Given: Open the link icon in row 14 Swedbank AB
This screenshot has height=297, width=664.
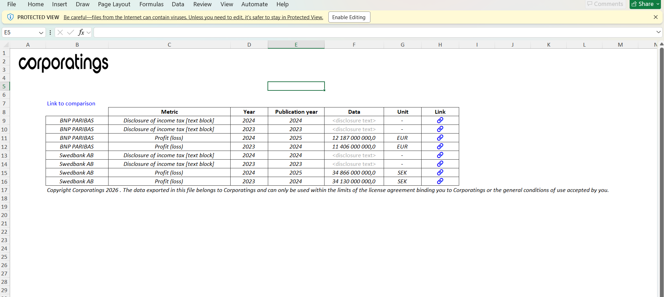Looking at the screenshot, I should [440, 164].
